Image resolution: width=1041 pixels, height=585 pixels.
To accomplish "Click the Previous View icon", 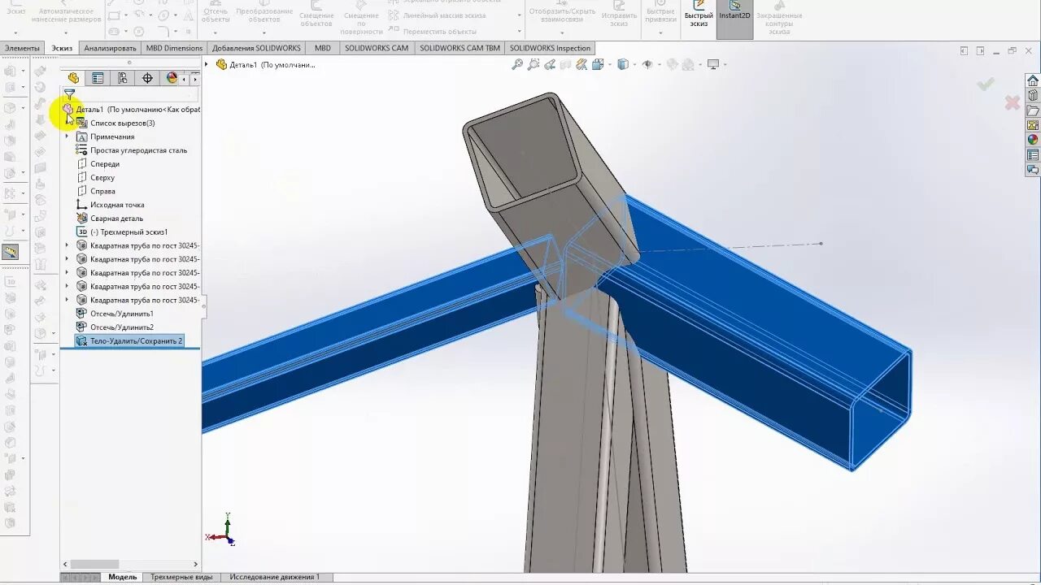I will pyautogui.click(x=550, y=64).
